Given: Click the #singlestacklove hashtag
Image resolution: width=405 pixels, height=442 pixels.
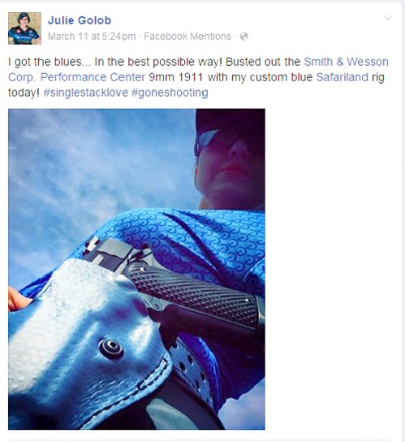Looking at the screenshot, I should 85,93.
